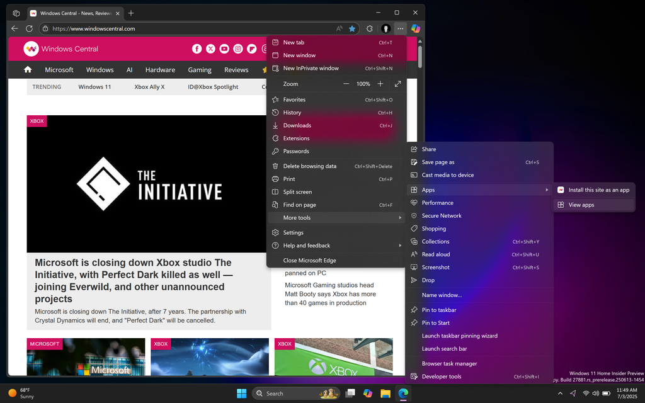Click the page refresh icon
Image resolution: width=645 pixels, height=403 pixels.
[x=29, y=28]
